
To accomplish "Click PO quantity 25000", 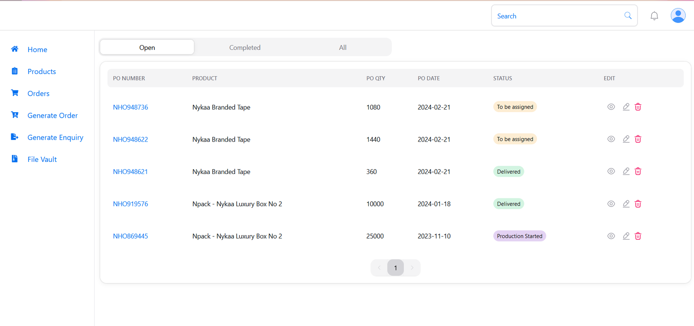I will coord(375,236).
